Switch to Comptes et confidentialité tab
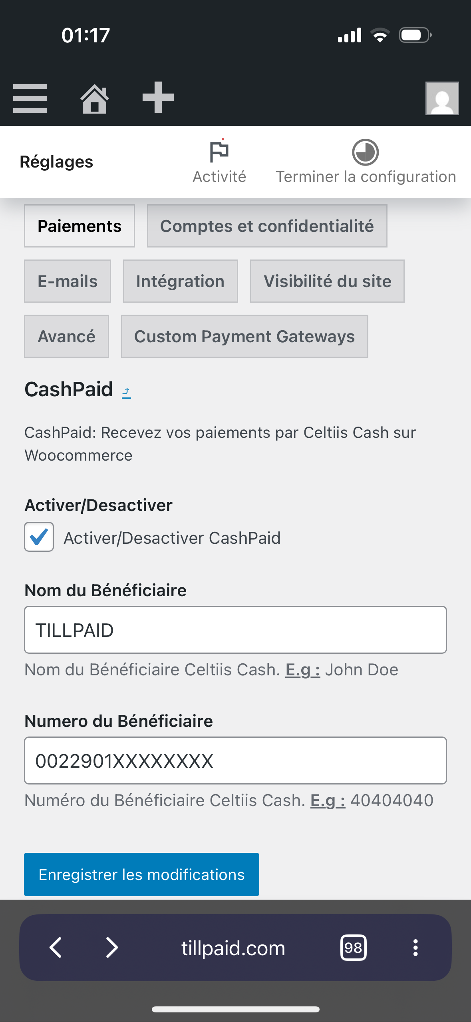Screen dimensions: 471x1022 click(267, 226)
